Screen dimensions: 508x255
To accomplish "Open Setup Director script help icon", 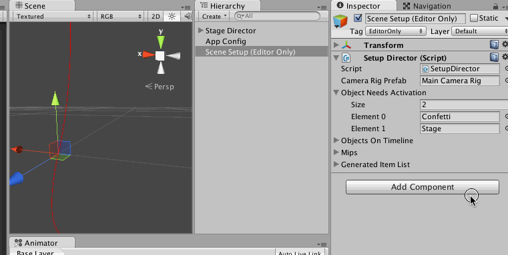I will pyautogui.click(x=494, y=57).
